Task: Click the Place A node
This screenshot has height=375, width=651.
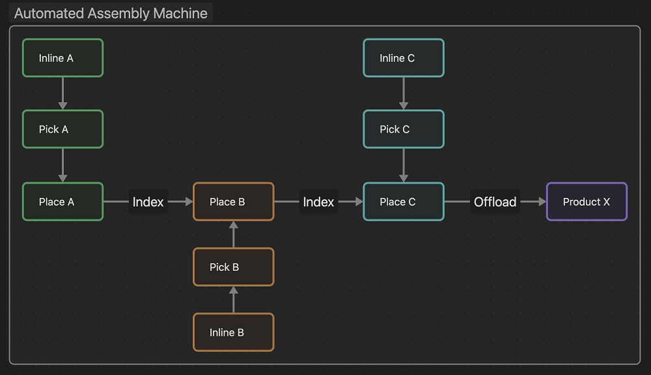Action: 62,202
